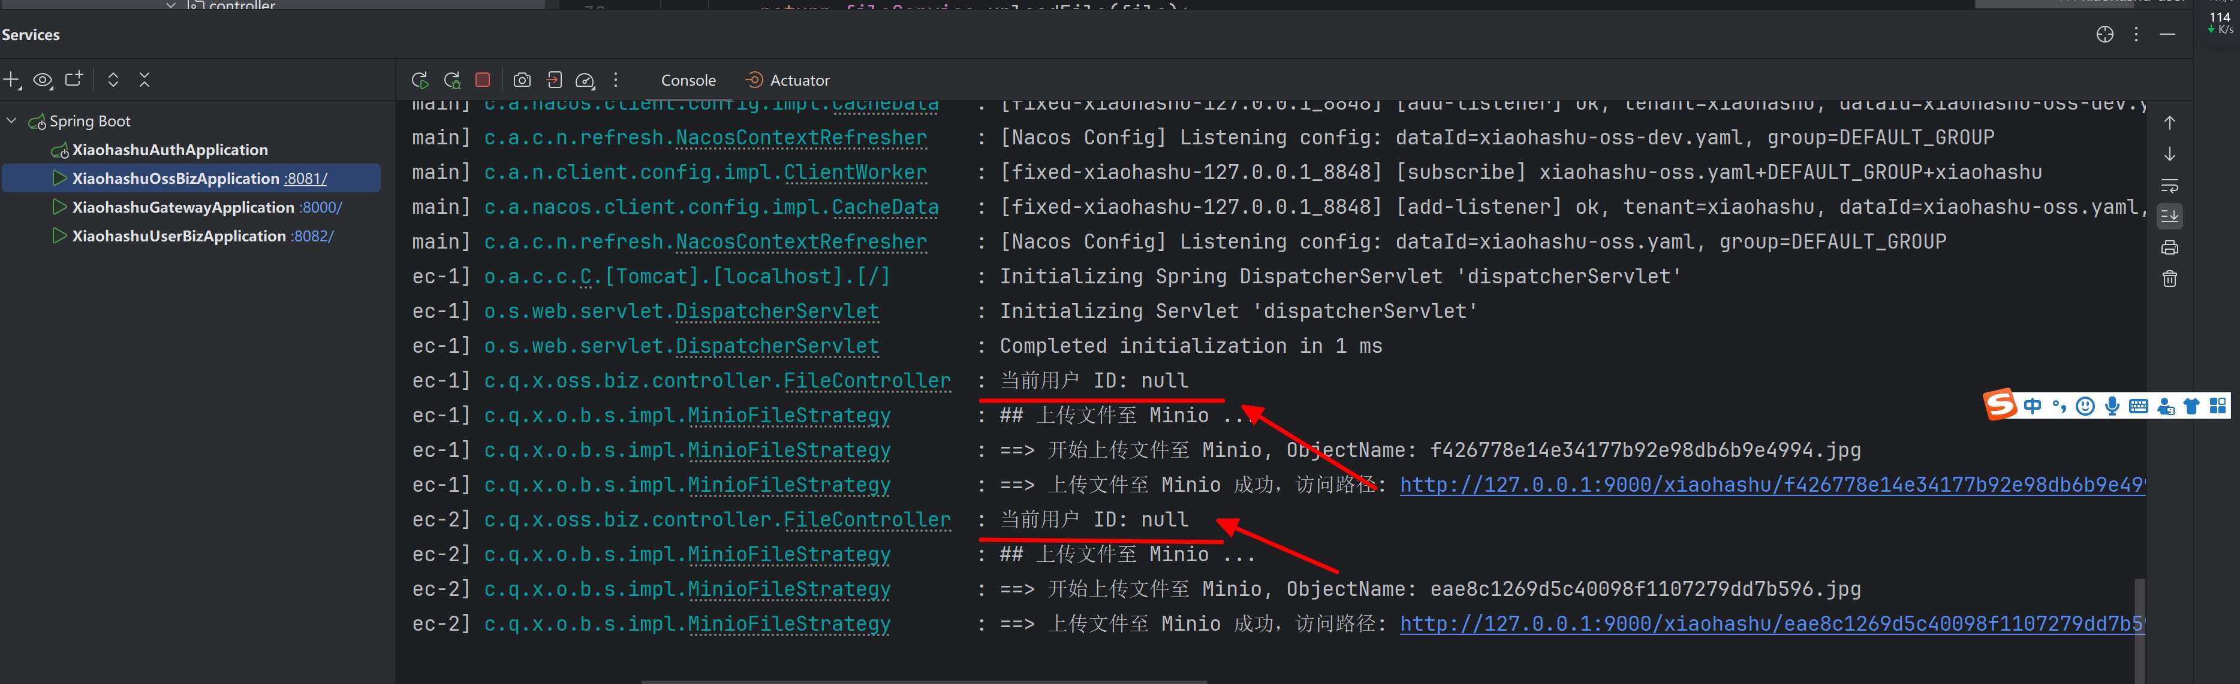This screenshot has width=2240, height=684.
Task: Expand all services in the tree
Action: 113,80
